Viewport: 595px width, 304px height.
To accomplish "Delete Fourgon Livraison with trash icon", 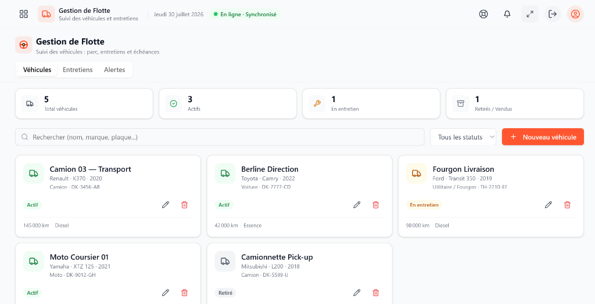I will [x=567, y=205].
